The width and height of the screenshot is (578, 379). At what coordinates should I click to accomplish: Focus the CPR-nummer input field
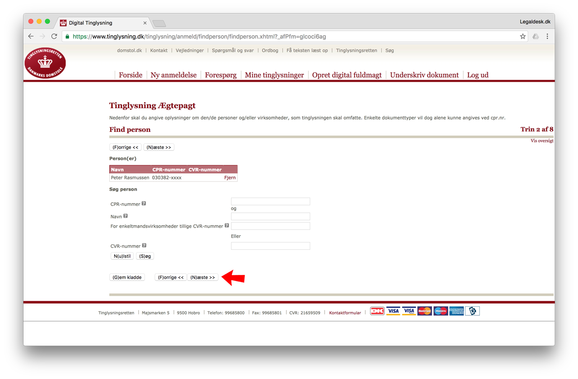[270, 201]
